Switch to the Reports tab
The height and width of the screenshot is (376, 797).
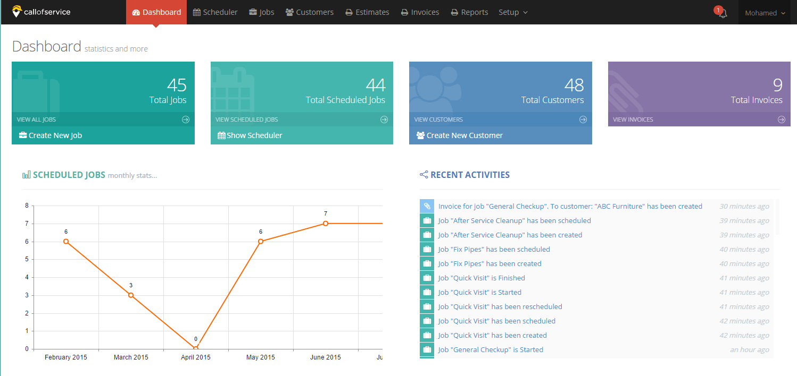[x=469, y=12]
